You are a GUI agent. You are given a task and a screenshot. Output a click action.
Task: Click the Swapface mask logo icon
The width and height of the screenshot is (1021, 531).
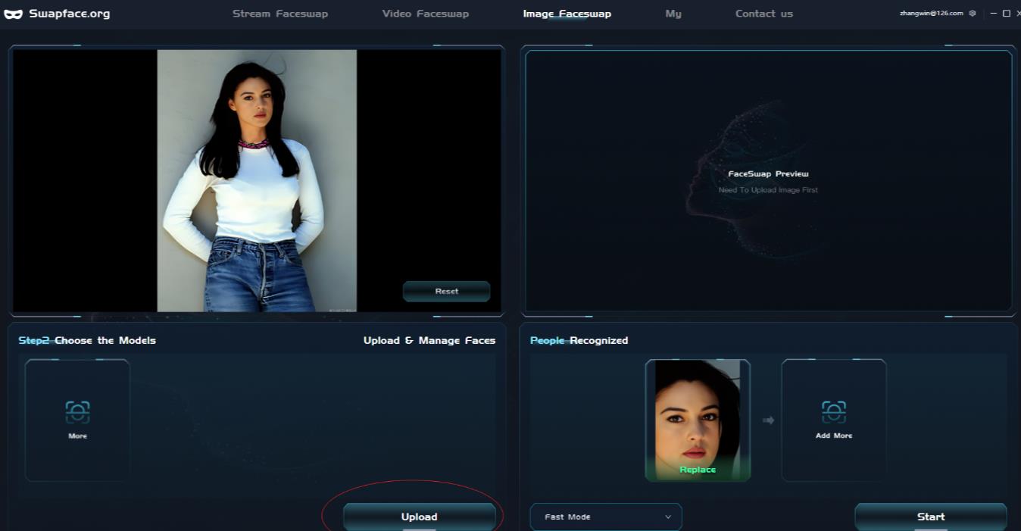(x=13, y=14)
